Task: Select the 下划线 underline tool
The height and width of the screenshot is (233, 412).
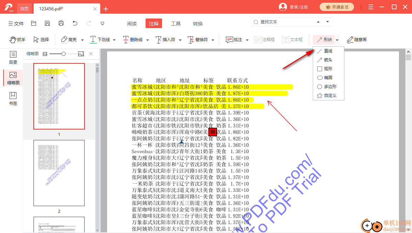Action: pos(100,40)
